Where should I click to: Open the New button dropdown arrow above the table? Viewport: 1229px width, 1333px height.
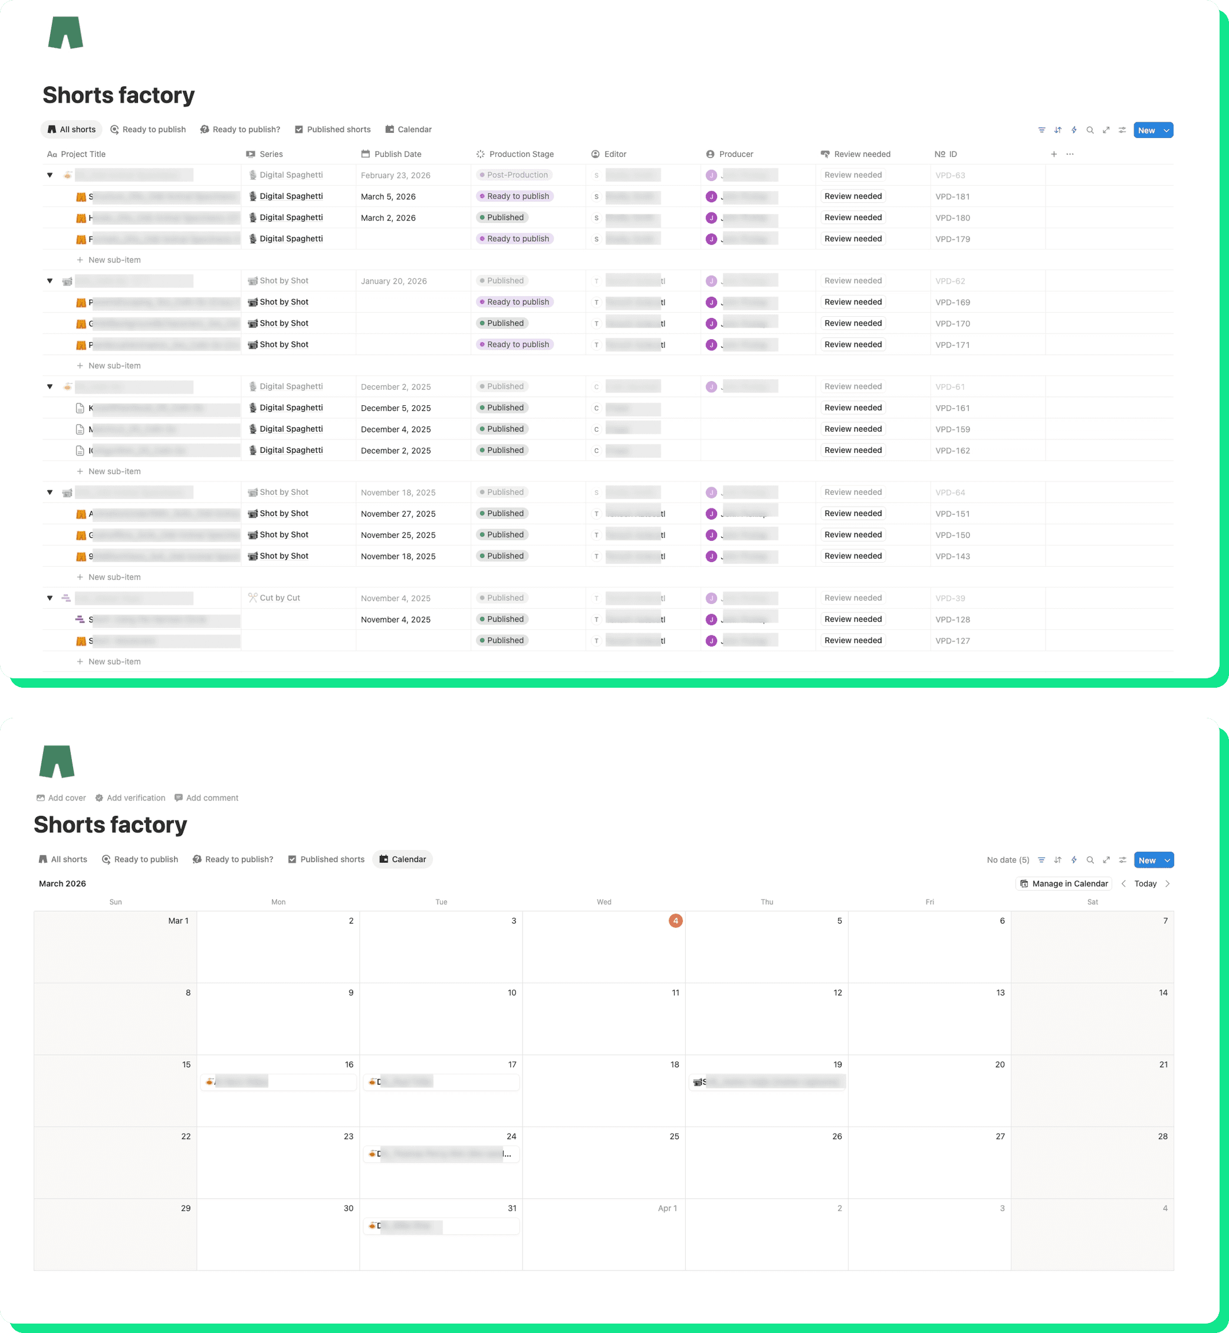(x=1166, y=130)
